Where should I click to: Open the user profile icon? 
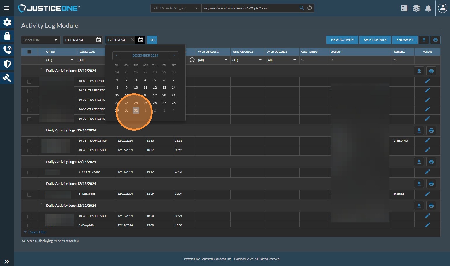tap(443, 8)
